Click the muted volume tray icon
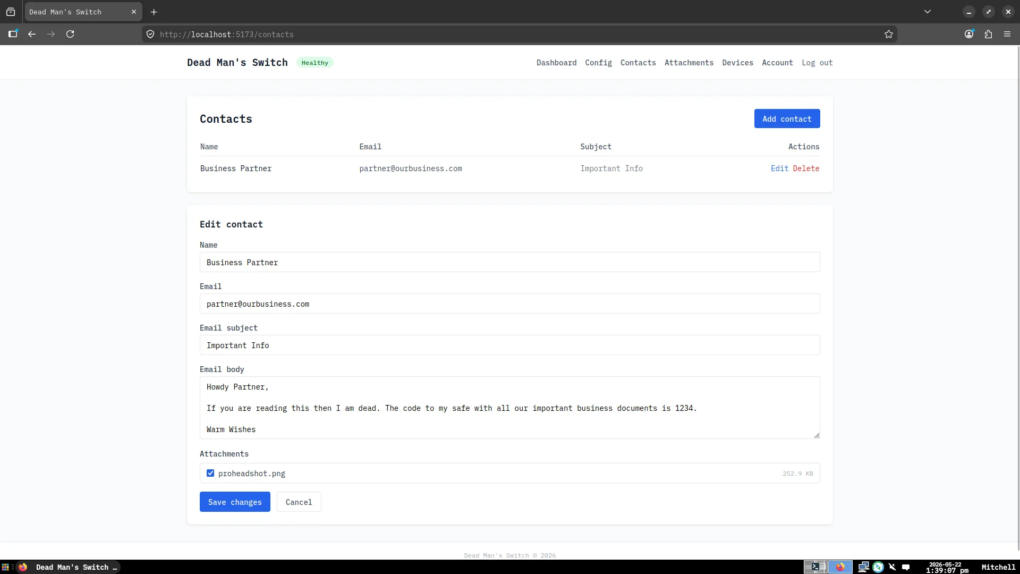 coord(892,567)
